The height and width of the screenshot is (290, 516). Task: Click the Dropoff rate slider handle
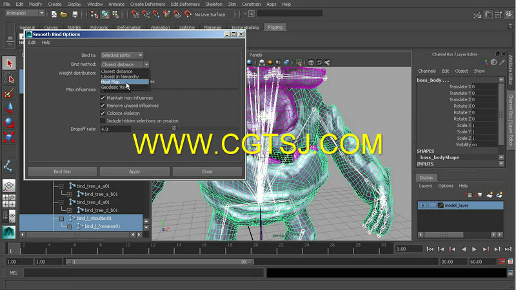click(174, 128)
